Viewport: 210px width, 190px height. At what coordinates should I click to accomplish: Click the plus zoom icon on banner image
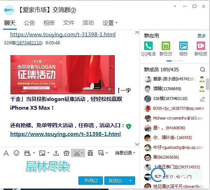(110, 89)
